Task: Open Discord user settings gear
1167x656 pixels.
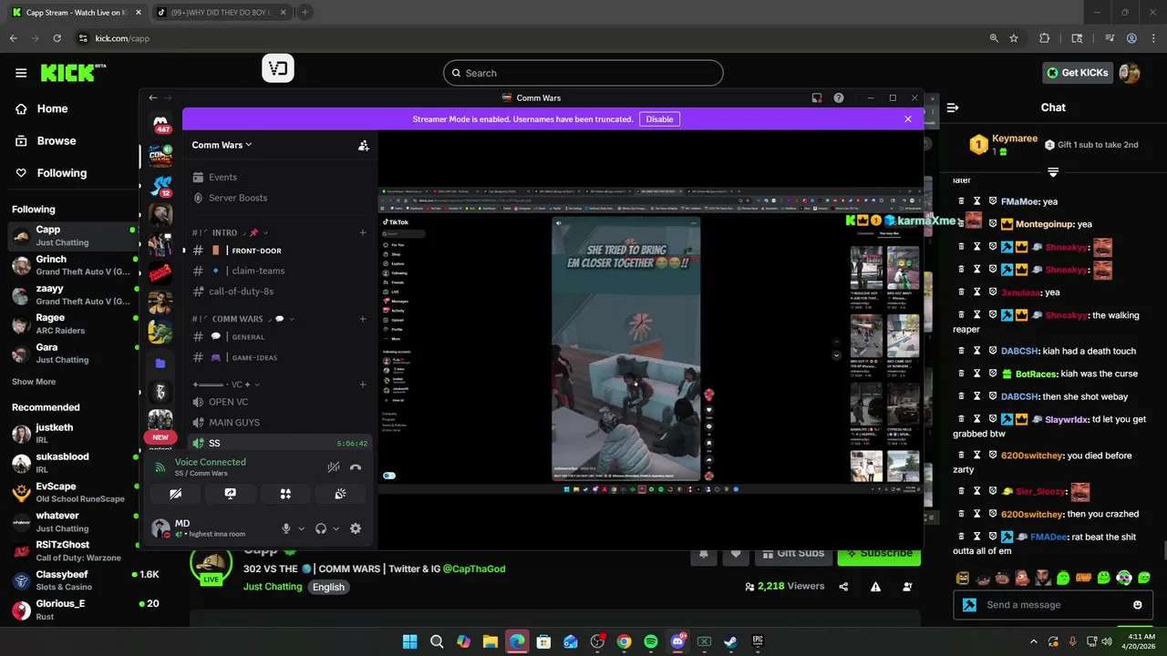Action: click(x=356, y=528)
